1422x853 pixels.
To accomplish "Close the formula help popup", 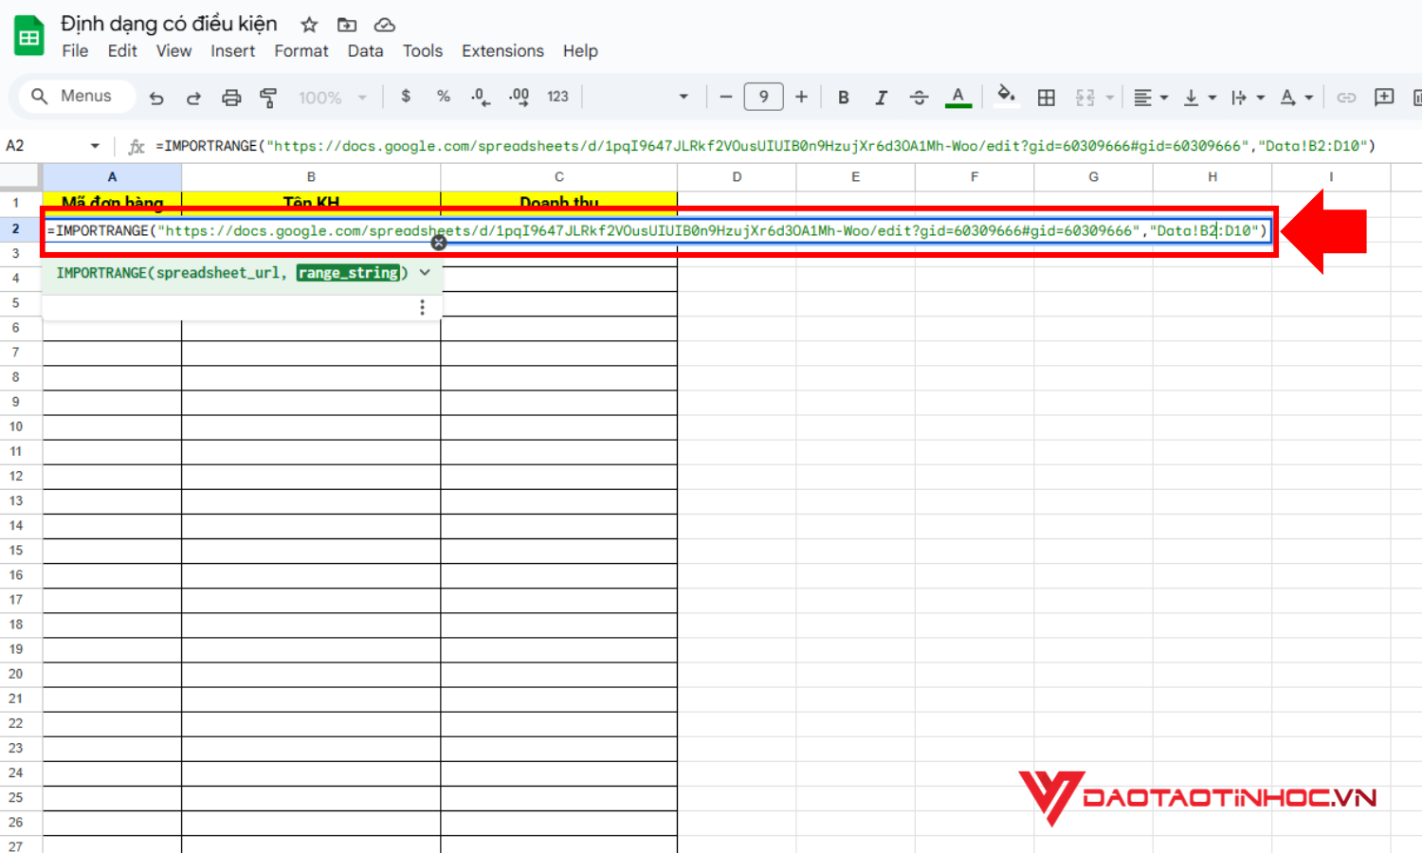I will click(x=439, y=243).
